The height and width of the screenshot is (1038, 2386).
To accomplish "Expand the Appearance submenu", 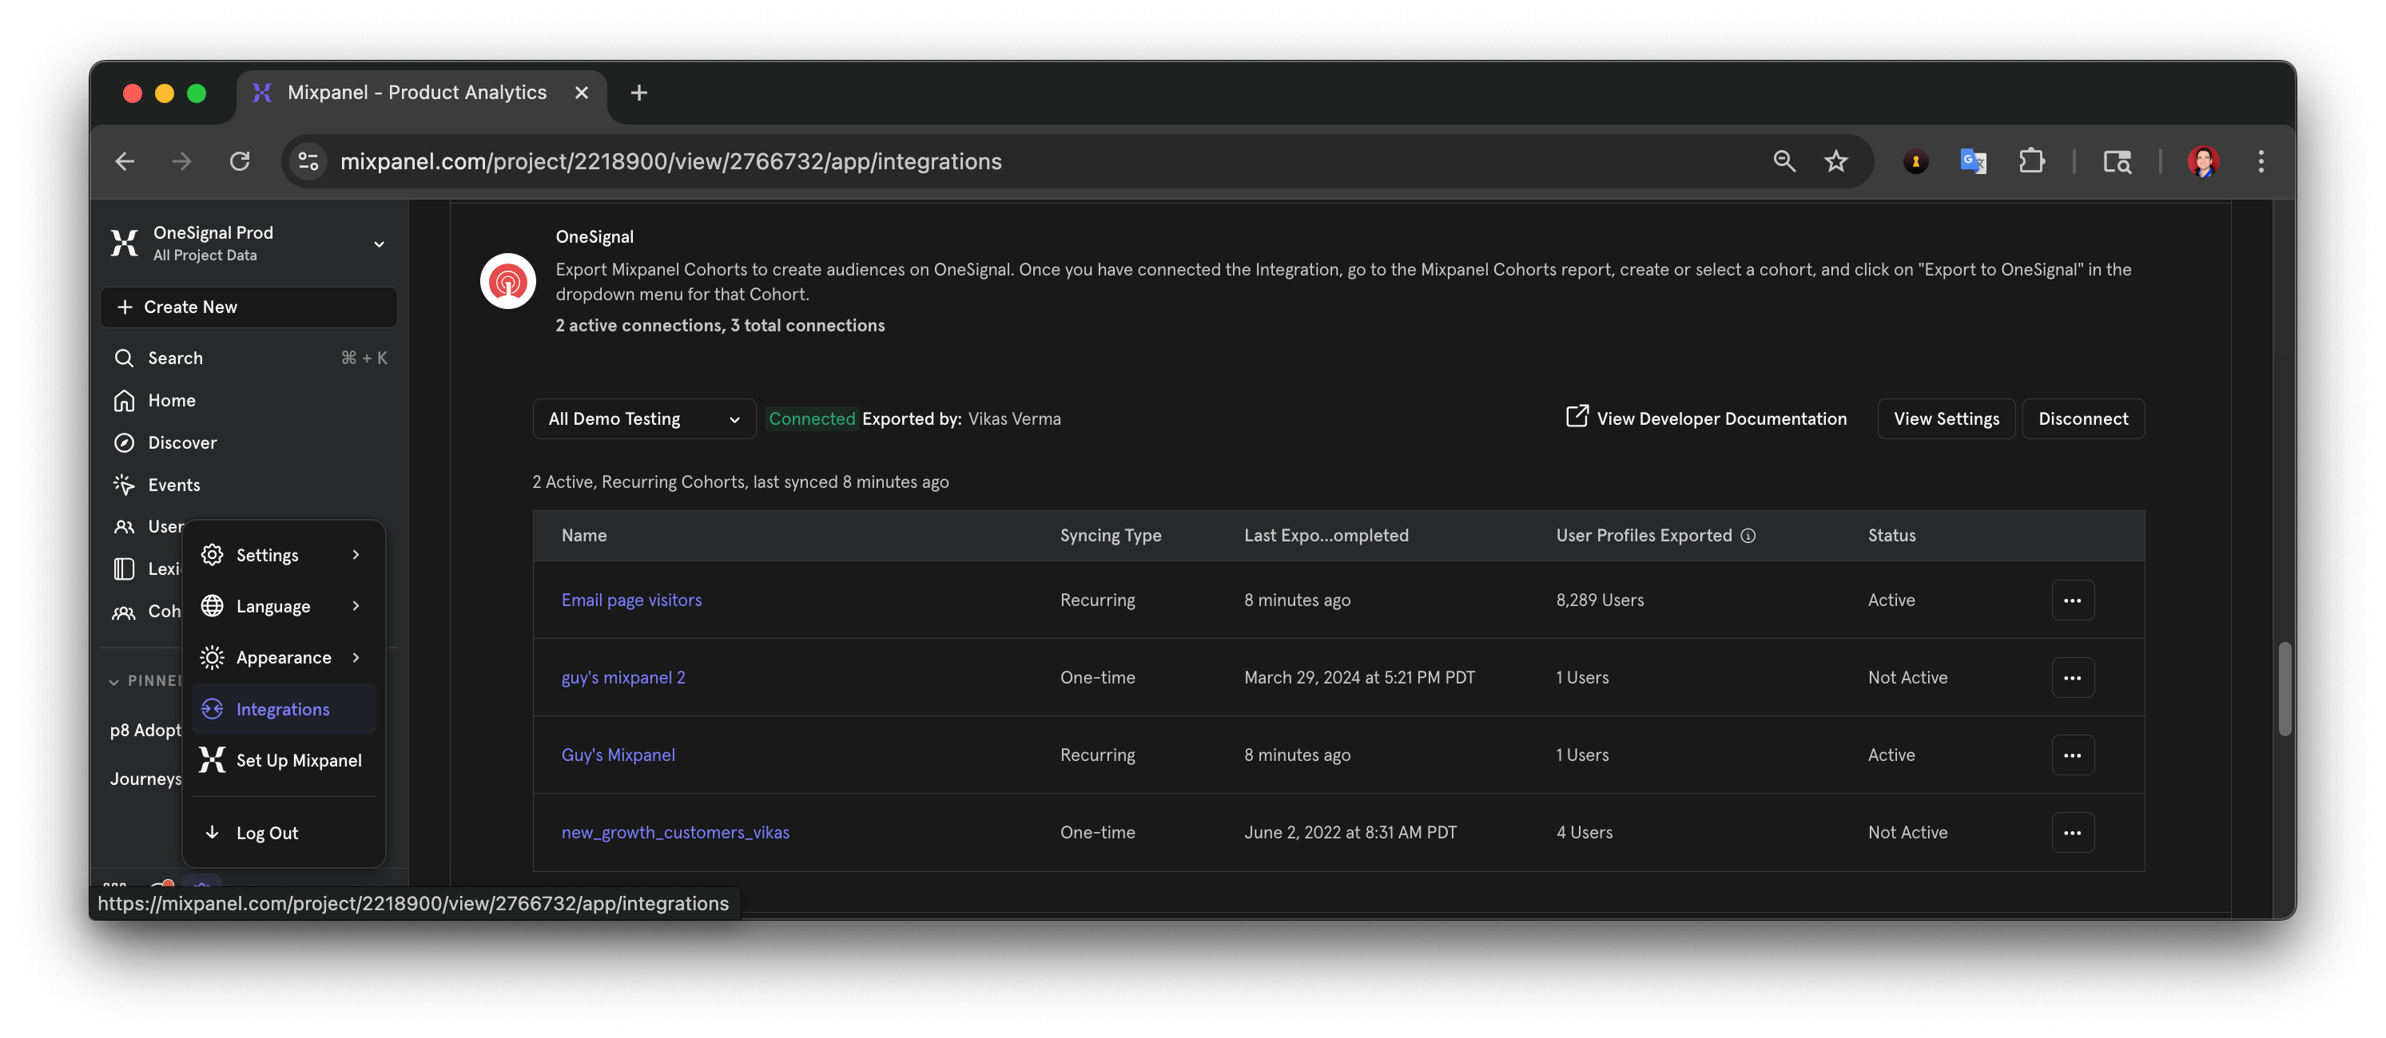I will 283,658.
